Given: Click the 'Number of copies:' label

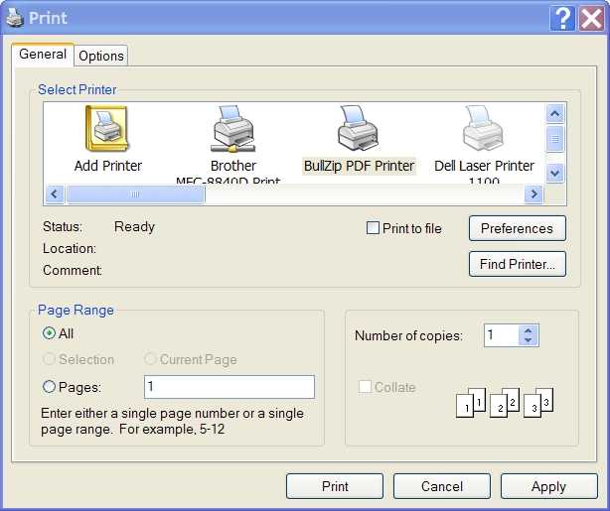Looking at the screenshot, I should (x=409, y=335).
